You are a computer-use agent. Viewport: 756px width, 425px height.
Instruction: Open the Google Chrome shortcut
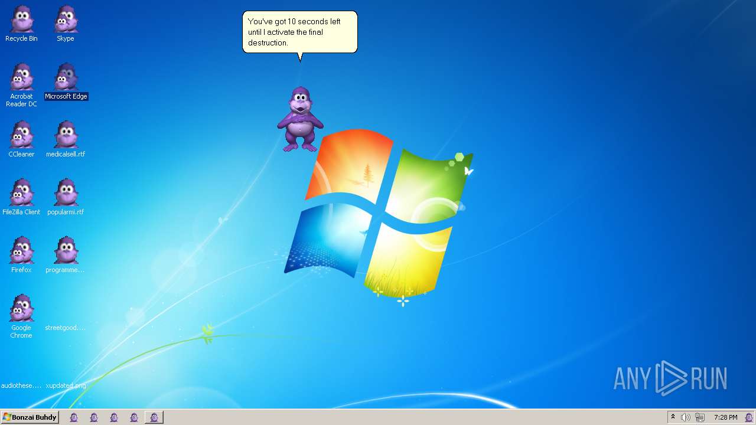click(x=21, y=316)
